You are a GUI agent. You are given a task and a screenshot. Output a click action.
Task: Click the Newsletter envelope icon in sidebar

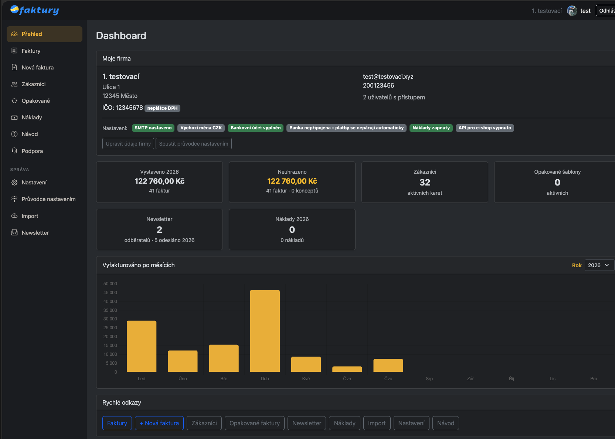14,233
